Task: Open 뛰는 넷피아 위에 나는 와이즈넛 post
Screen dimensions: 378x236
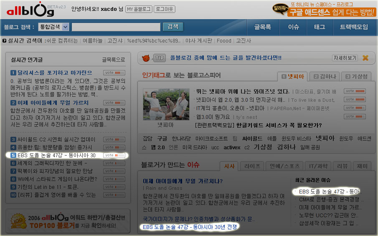Action: [243, 91]
